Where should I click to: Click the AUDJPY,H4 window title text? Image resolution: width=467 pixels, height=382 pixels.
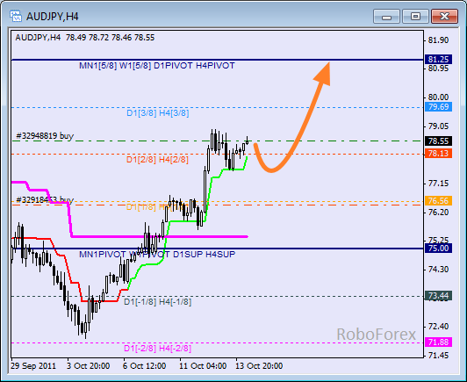pyautogui.click(x=52, y=17)
